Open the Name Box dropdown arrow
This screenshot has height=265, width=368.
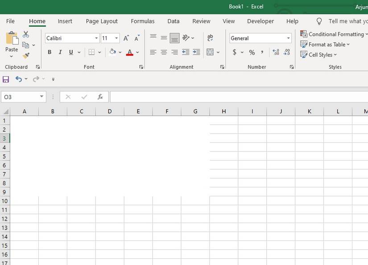pyautogui.click(x=42, y=97)
